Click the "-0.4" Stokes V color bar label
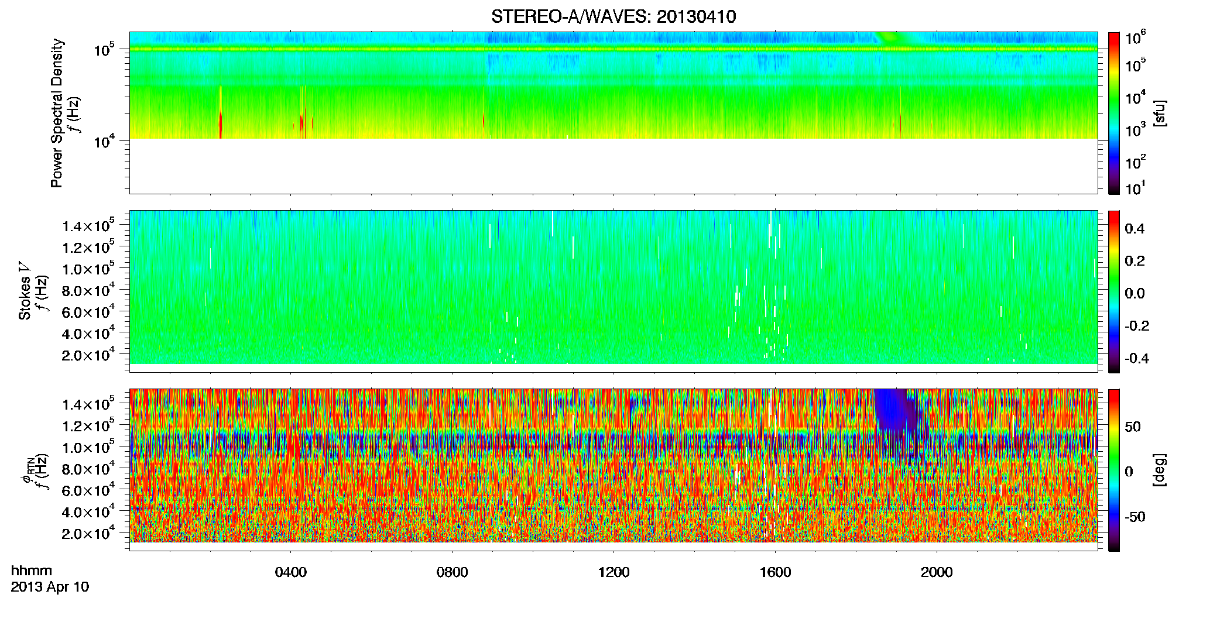 click(x=1137, y=359)
